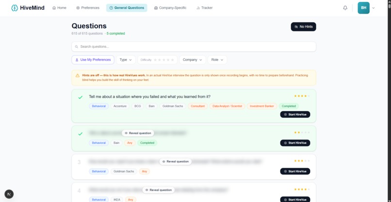This screenshot has width=391, height=202.
Task: Start HireVue for the failure question
Action: pyautogui.click(x=295, y=115)
